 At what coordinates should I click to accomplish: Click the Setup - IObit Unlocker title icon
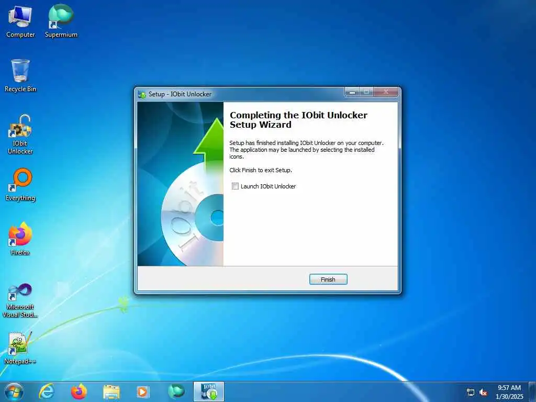[142, 94]
